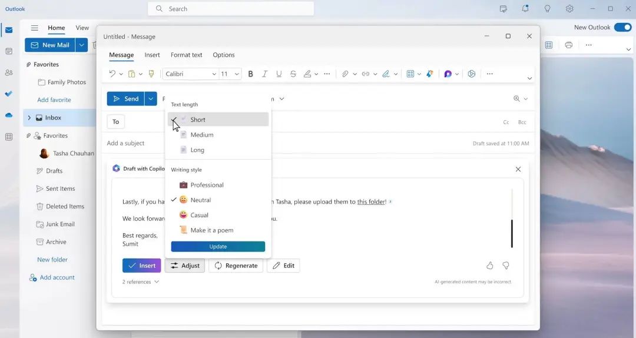636x338 pixels.
Task: Choose Professional writing style
Action: [207, 185]
